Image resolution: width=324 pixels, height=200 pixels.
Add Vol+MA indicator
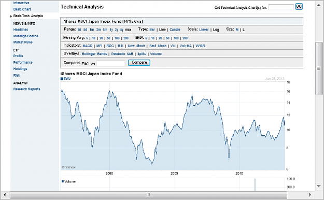(186, 46)
